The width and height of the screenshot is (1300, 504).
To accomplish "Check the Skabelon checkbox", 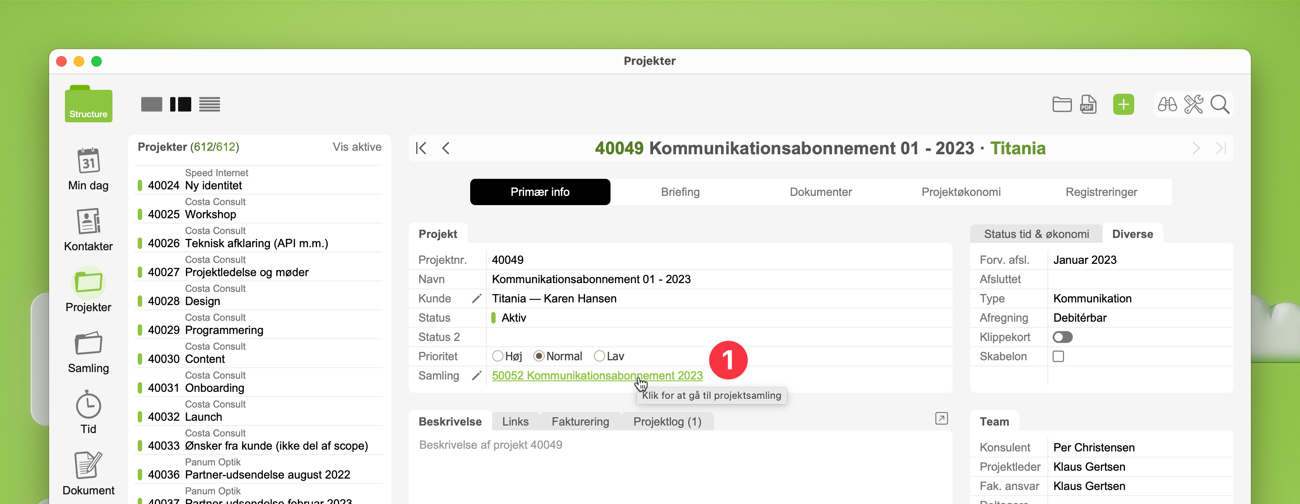I will [x=1058, y=356].
